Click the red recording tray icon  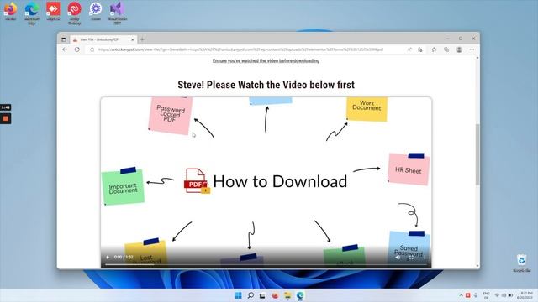[x=467, y=295]
